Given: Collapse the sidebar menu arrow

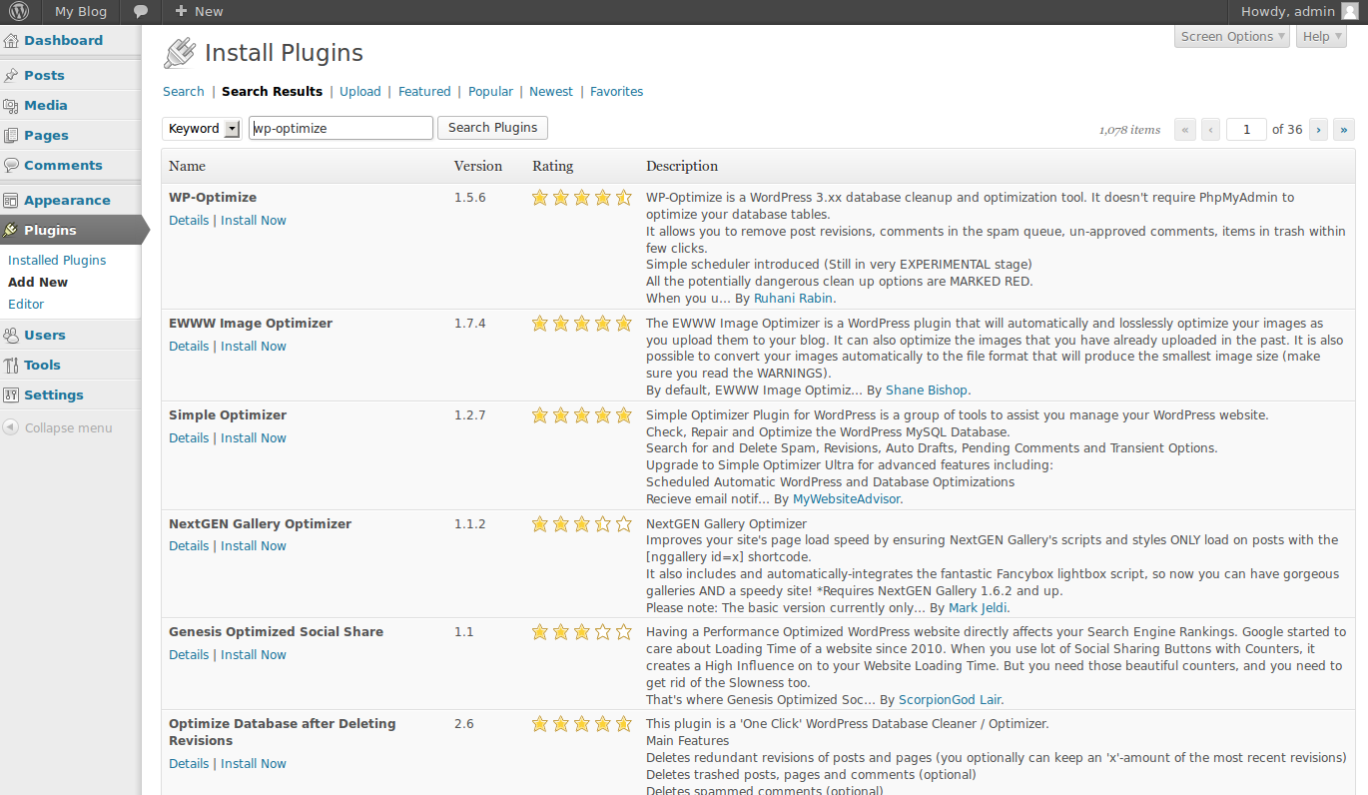Looking at the screenshot, I should point(11,427).
